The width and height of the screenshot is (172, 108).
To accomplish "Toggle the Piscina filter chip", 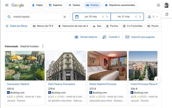I will 112,26.
